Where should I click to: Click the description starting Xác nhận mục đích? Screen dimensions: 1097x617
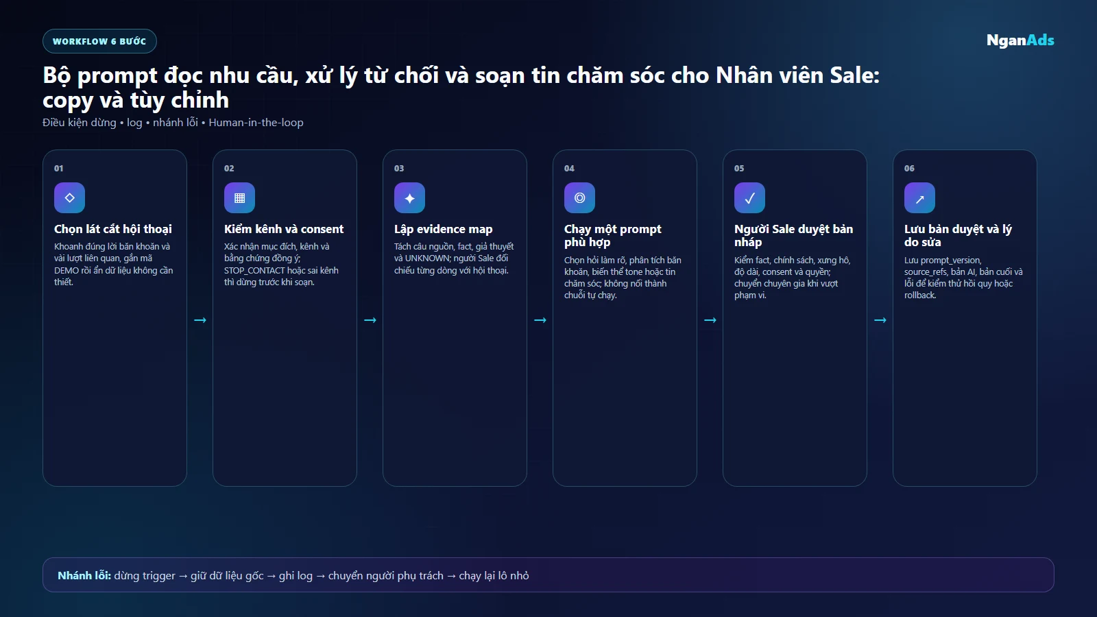click(282, 264)
